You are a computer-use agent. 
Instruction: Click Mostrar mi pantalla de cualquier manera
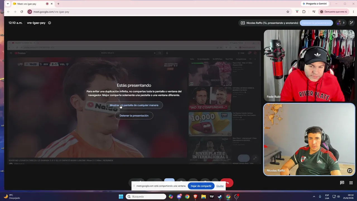tap(134, 105)
